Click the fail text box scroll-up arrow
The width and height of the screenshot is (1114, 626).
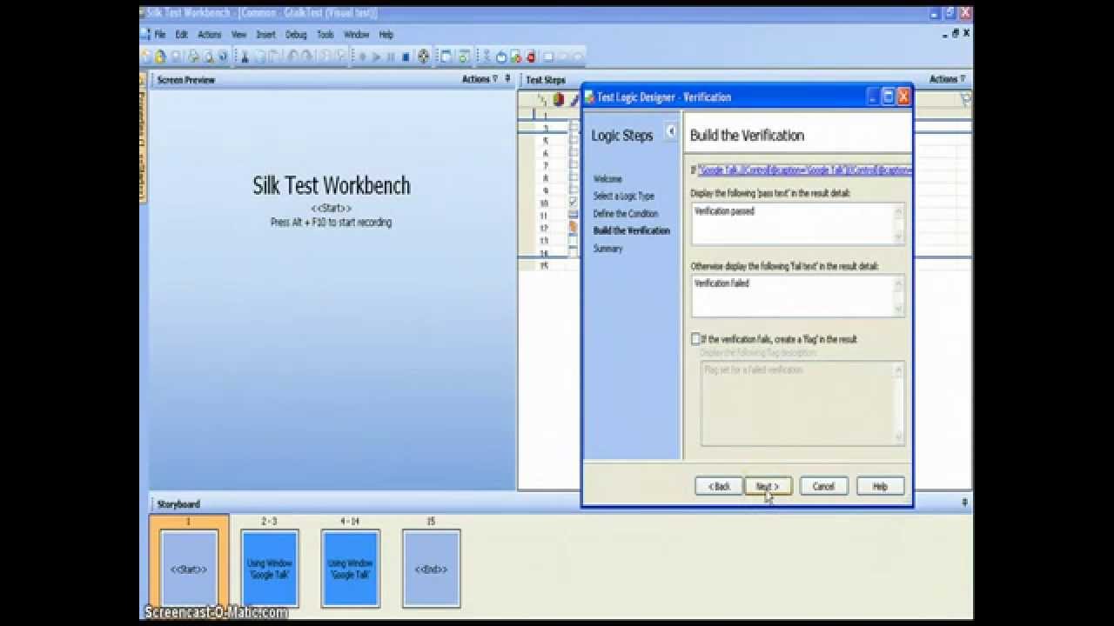pos(899,283)
